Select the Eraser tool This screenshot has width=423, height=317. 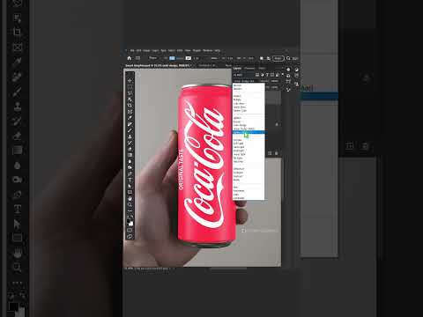tap(130, 149)
